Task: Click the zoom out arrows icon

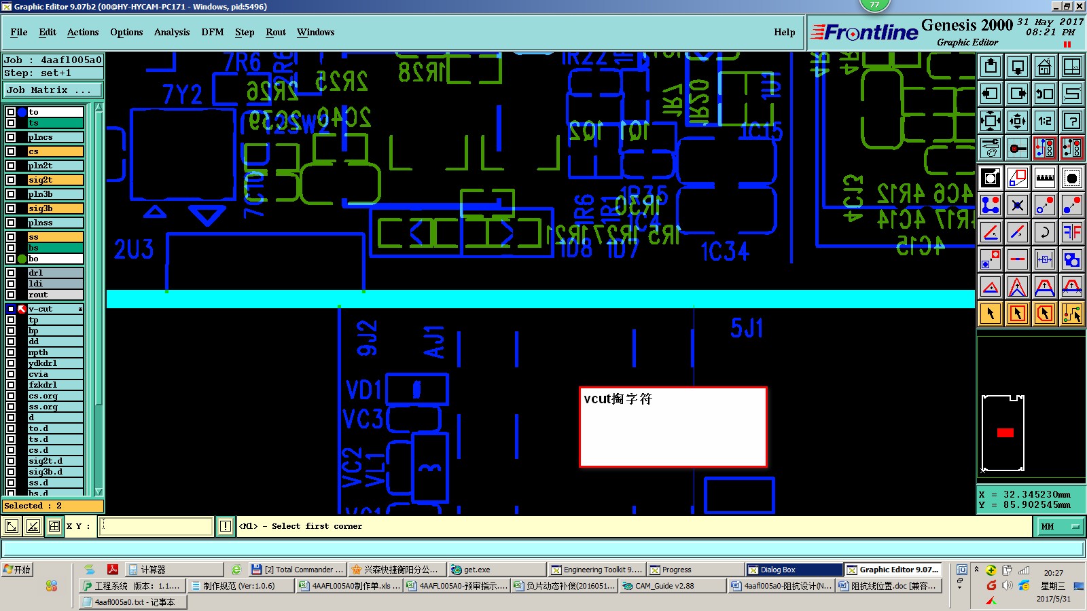Action: point(1018,122)
